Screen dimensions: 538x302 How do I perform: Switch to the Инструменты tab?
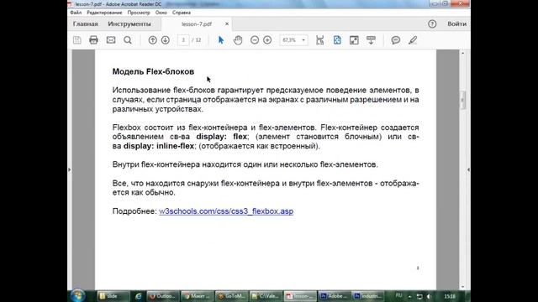pyautogui.click(x=129, y=24)
